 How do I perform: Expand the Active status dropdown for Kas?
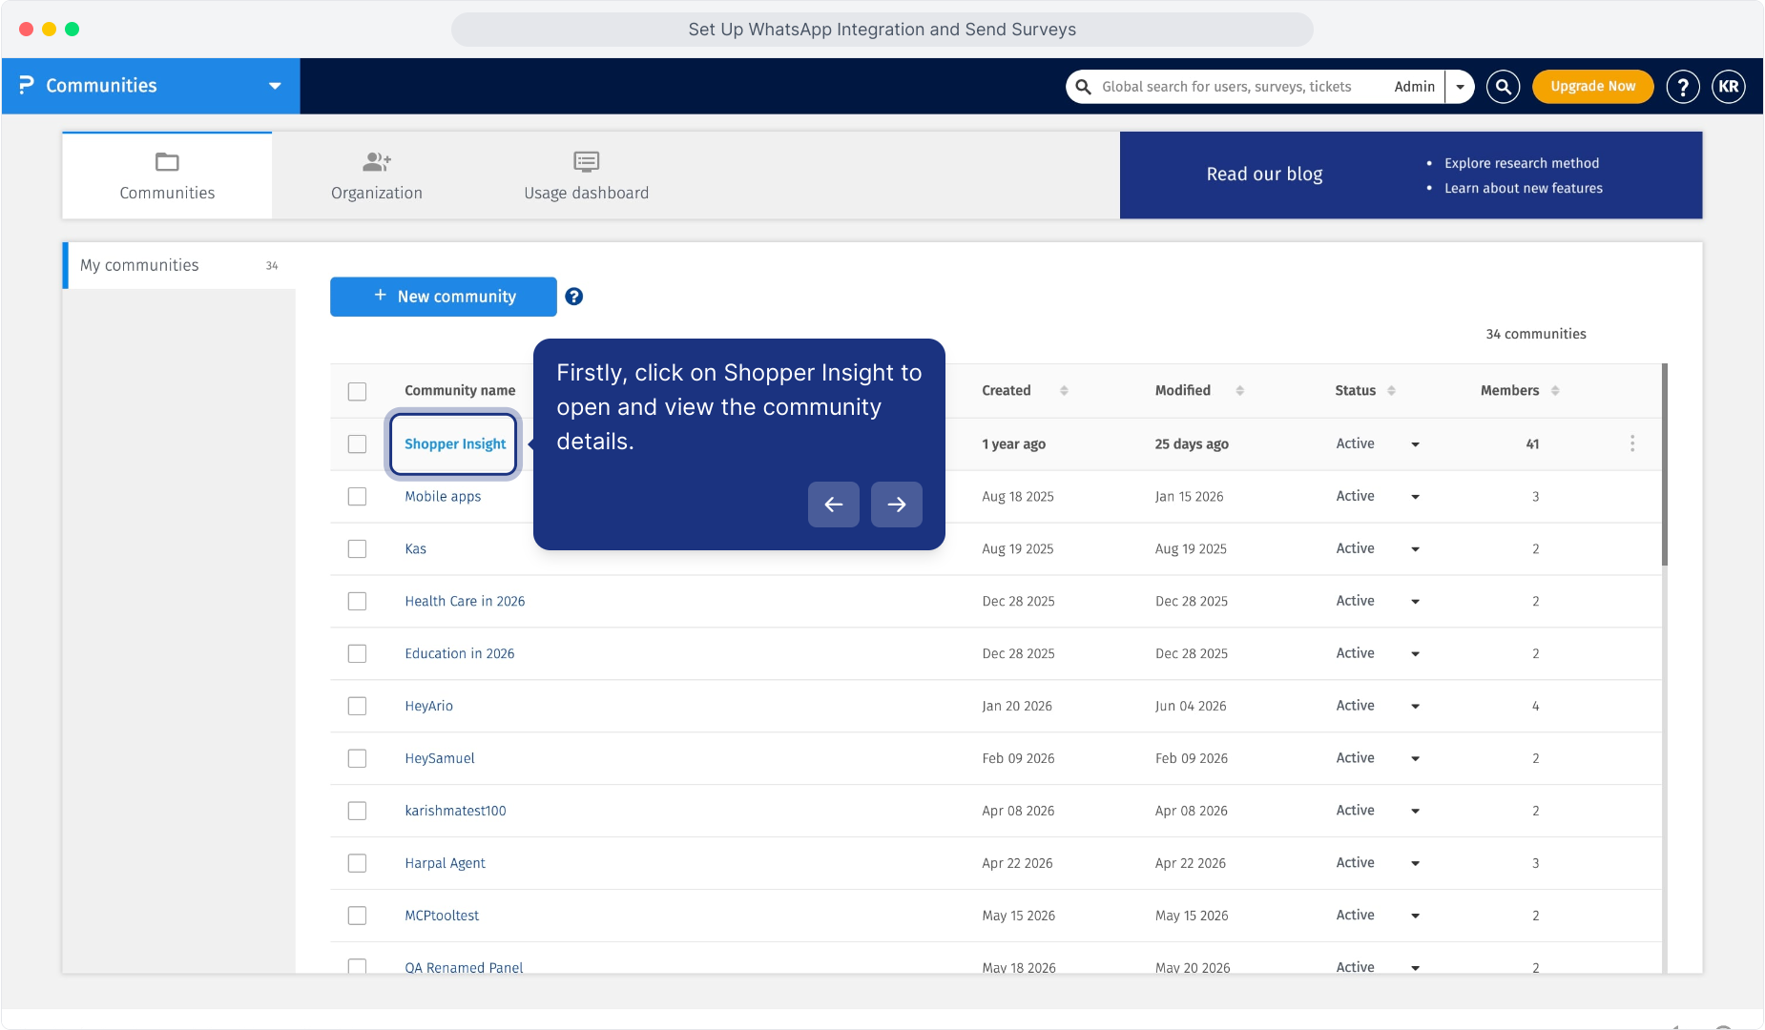point(1415,549)
